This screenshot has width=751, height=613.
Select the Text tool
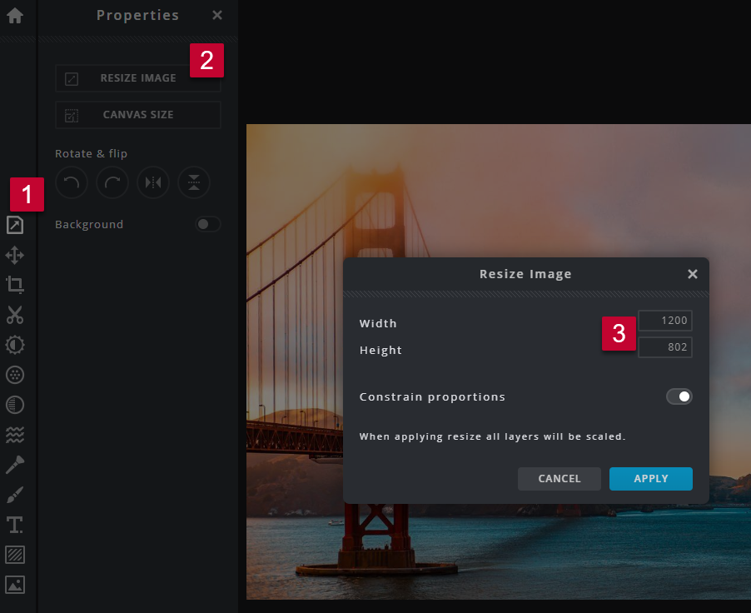click(x=15, y=525)
